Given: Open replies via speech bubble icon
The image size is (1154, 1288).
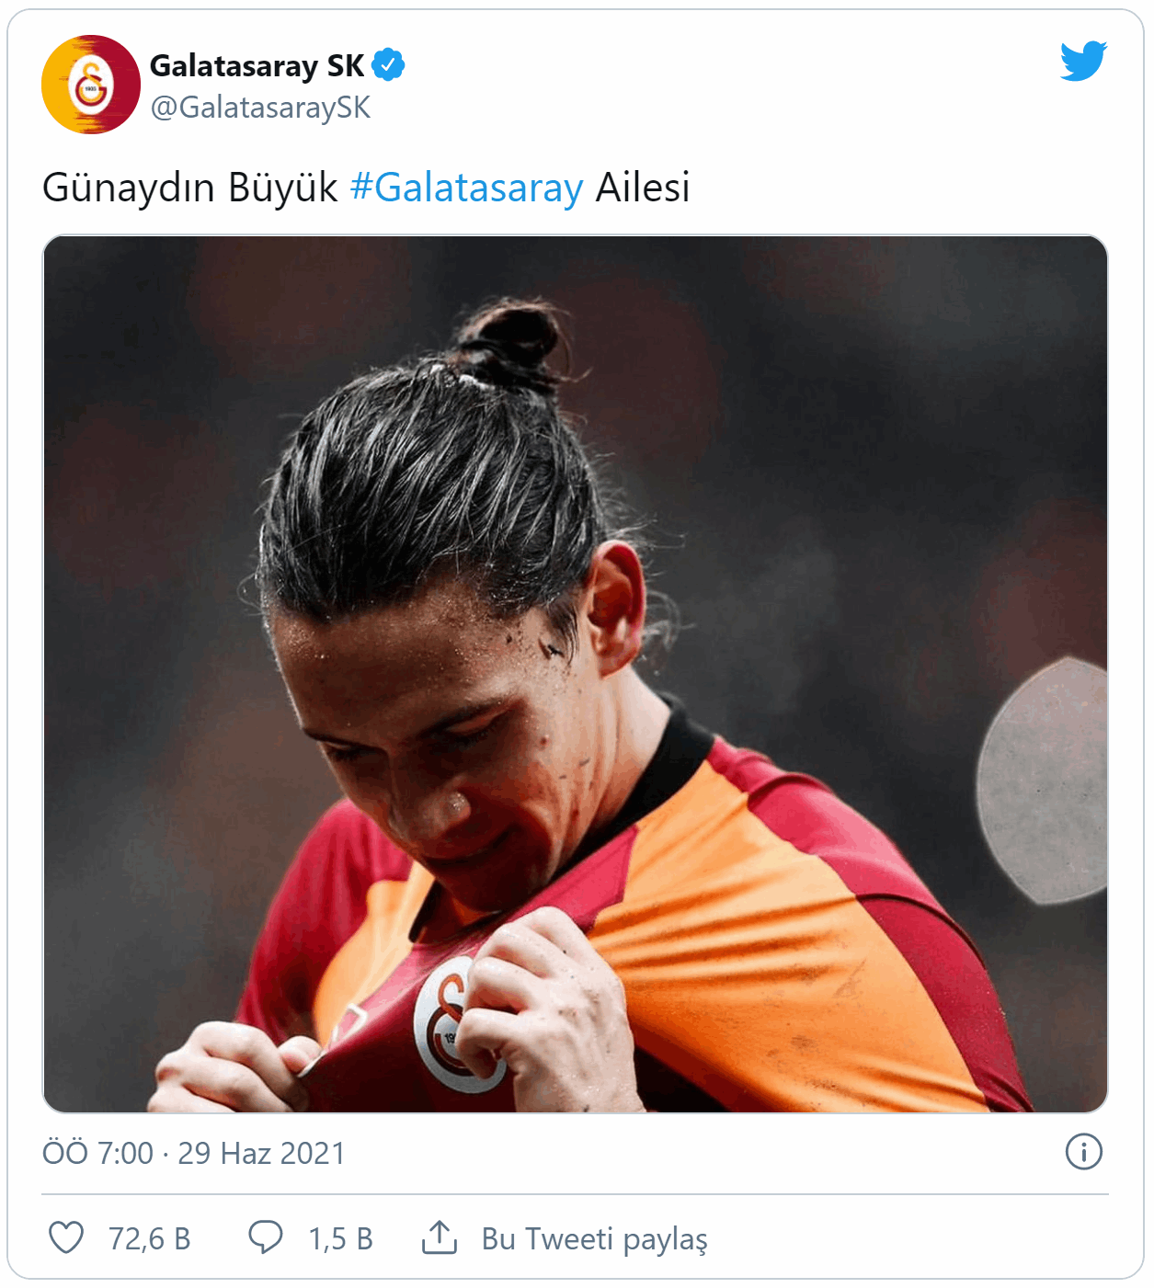Looking at the screenshot, I should click(266, 1237).
